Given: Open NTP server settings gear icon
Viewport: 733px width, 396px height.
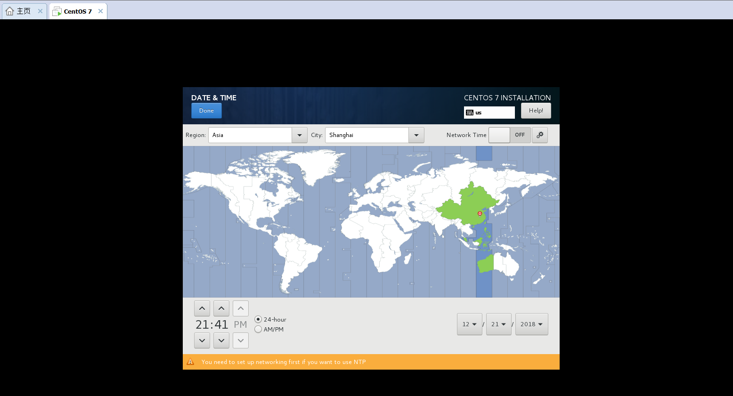Looking at the screenshot, I should click(540, 135).
